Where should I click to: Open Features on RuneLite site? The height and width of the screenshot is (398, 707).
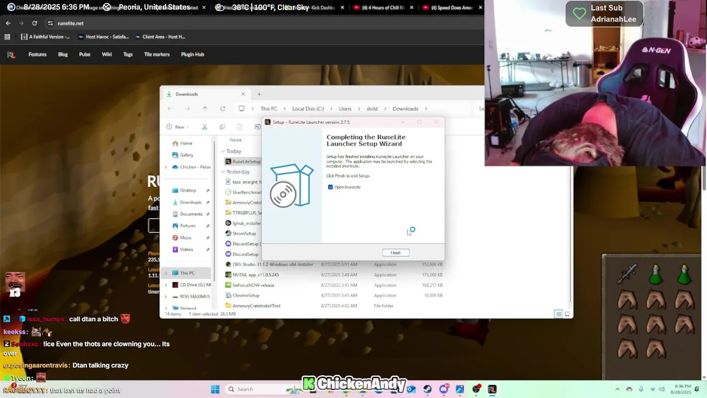pos(38,54)
